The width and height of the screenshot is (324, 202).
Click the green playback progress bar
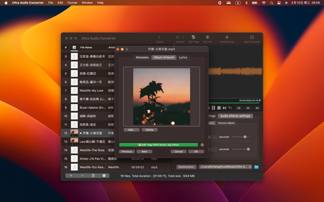(234, 103)
